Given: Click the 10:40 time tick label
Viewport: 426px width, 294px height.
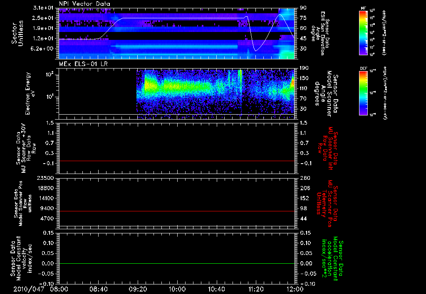Looking at the screenshot, I should [x=216, y=289].
